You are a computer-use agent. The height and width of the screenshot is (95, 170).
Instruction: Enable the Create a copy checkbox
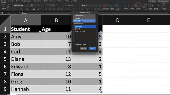pos(75,45)
